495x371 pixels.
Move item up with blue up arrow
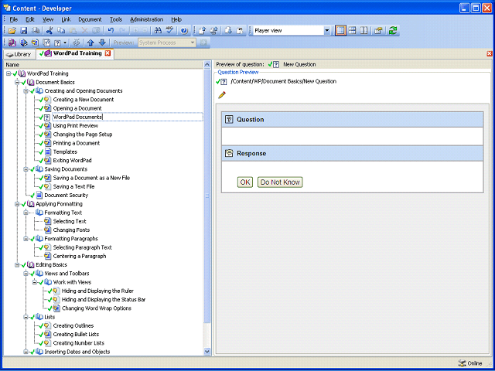pyautogui.click(x=90, y=43)
